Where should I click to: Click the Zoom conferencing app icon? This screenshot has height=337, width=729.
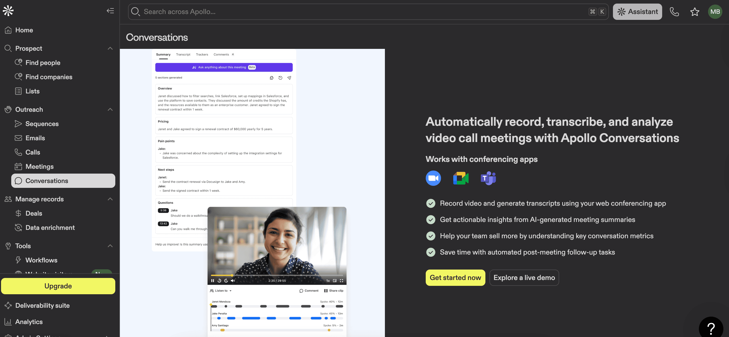(x=433, y=178)
